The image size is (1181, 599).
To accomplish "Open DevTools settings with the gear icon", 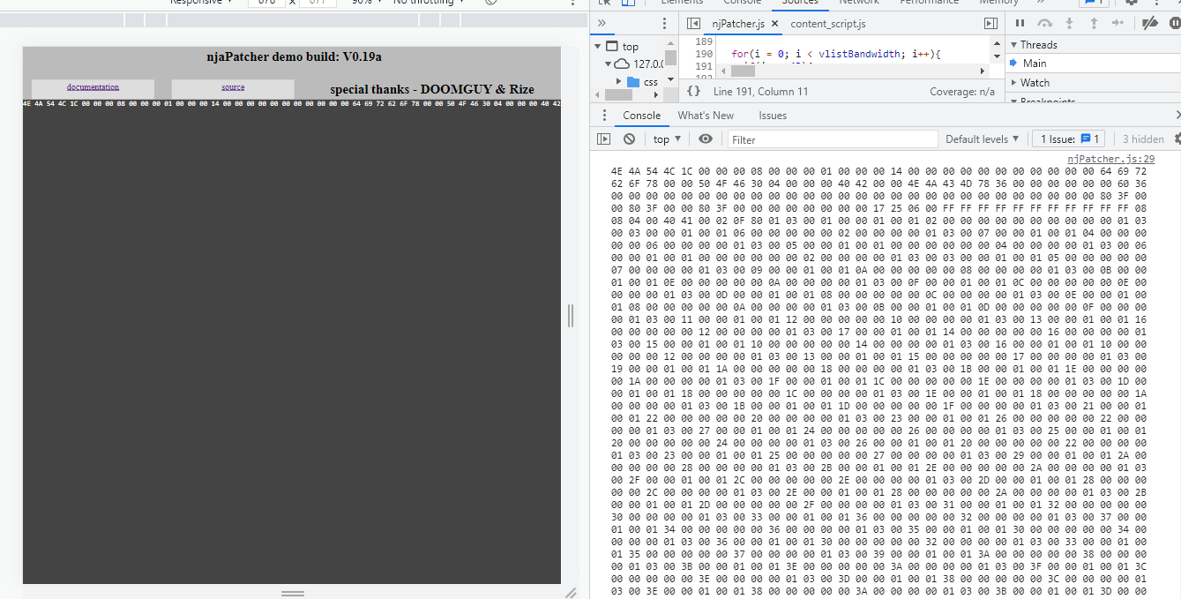I will (1132, 3).
